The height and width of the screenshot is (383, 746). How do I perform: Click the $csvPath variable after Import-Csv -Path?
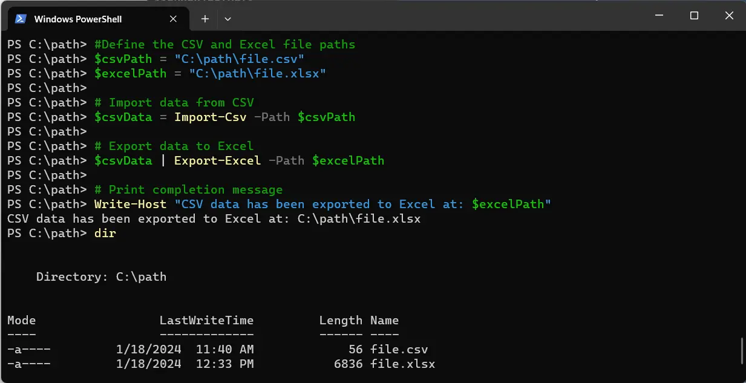(x=326, y=117)
